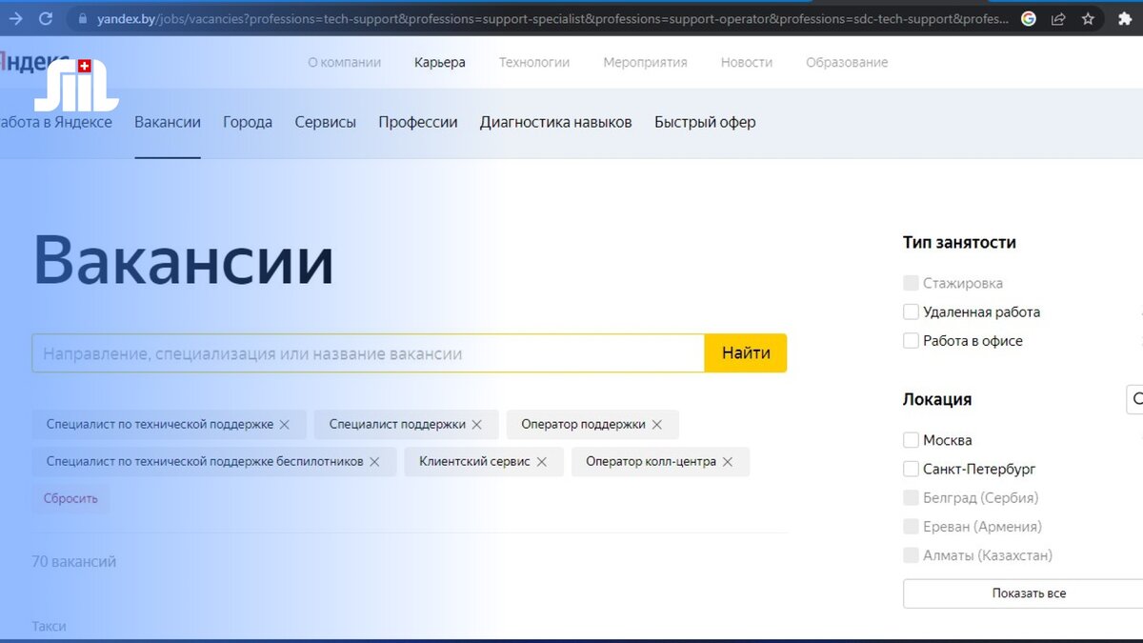The width and height of the screenshot is (1143, 643).
Task: Open the extensions puzzle icon
Action: 1125,18
